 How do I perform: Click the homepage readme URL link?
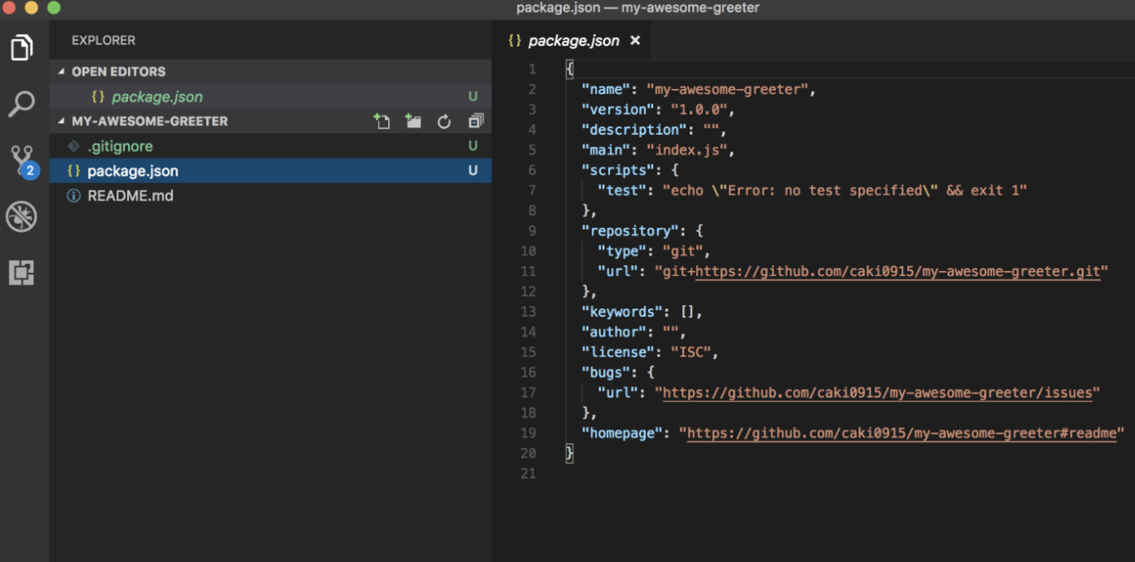pyautogui.click(x=902, y=433)
